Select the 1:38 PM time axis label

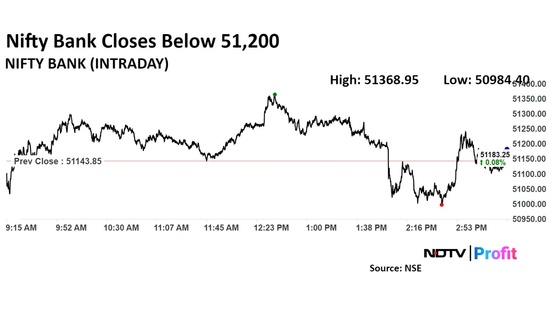[x=371, y=228]
